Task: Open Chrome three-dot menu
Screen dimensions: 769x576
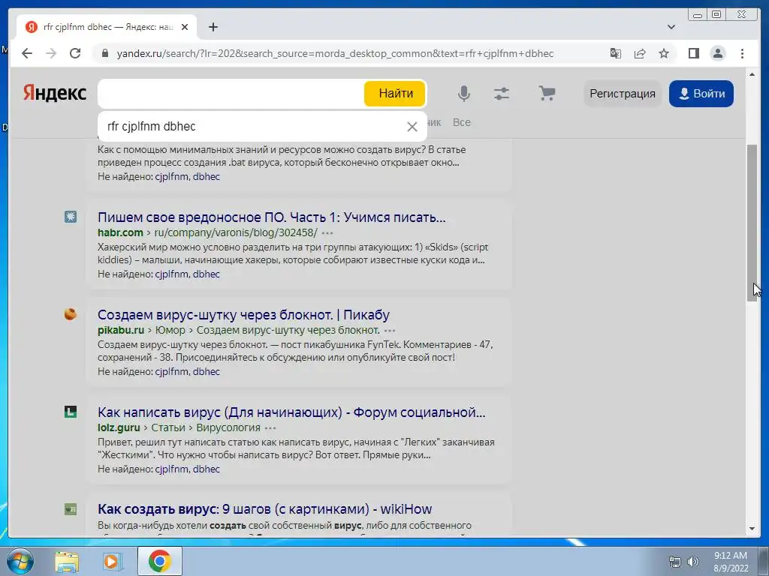Action: tap(742, 53)
